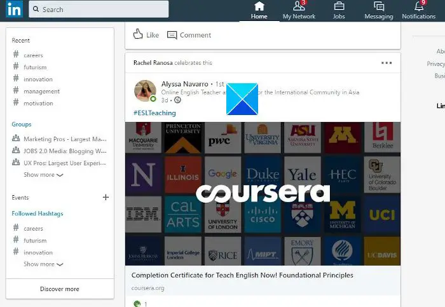Click the hash icon beside followed careers
Screen dimensions: 445x307
click(x=16, y=228)
